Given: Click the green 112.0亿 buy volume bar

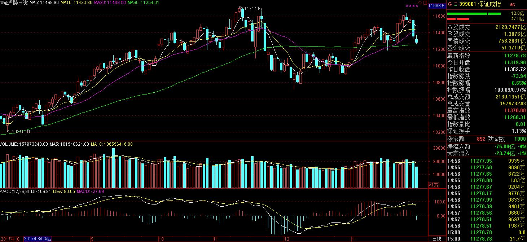Looking at the screenshot, I should coord(474,14).
